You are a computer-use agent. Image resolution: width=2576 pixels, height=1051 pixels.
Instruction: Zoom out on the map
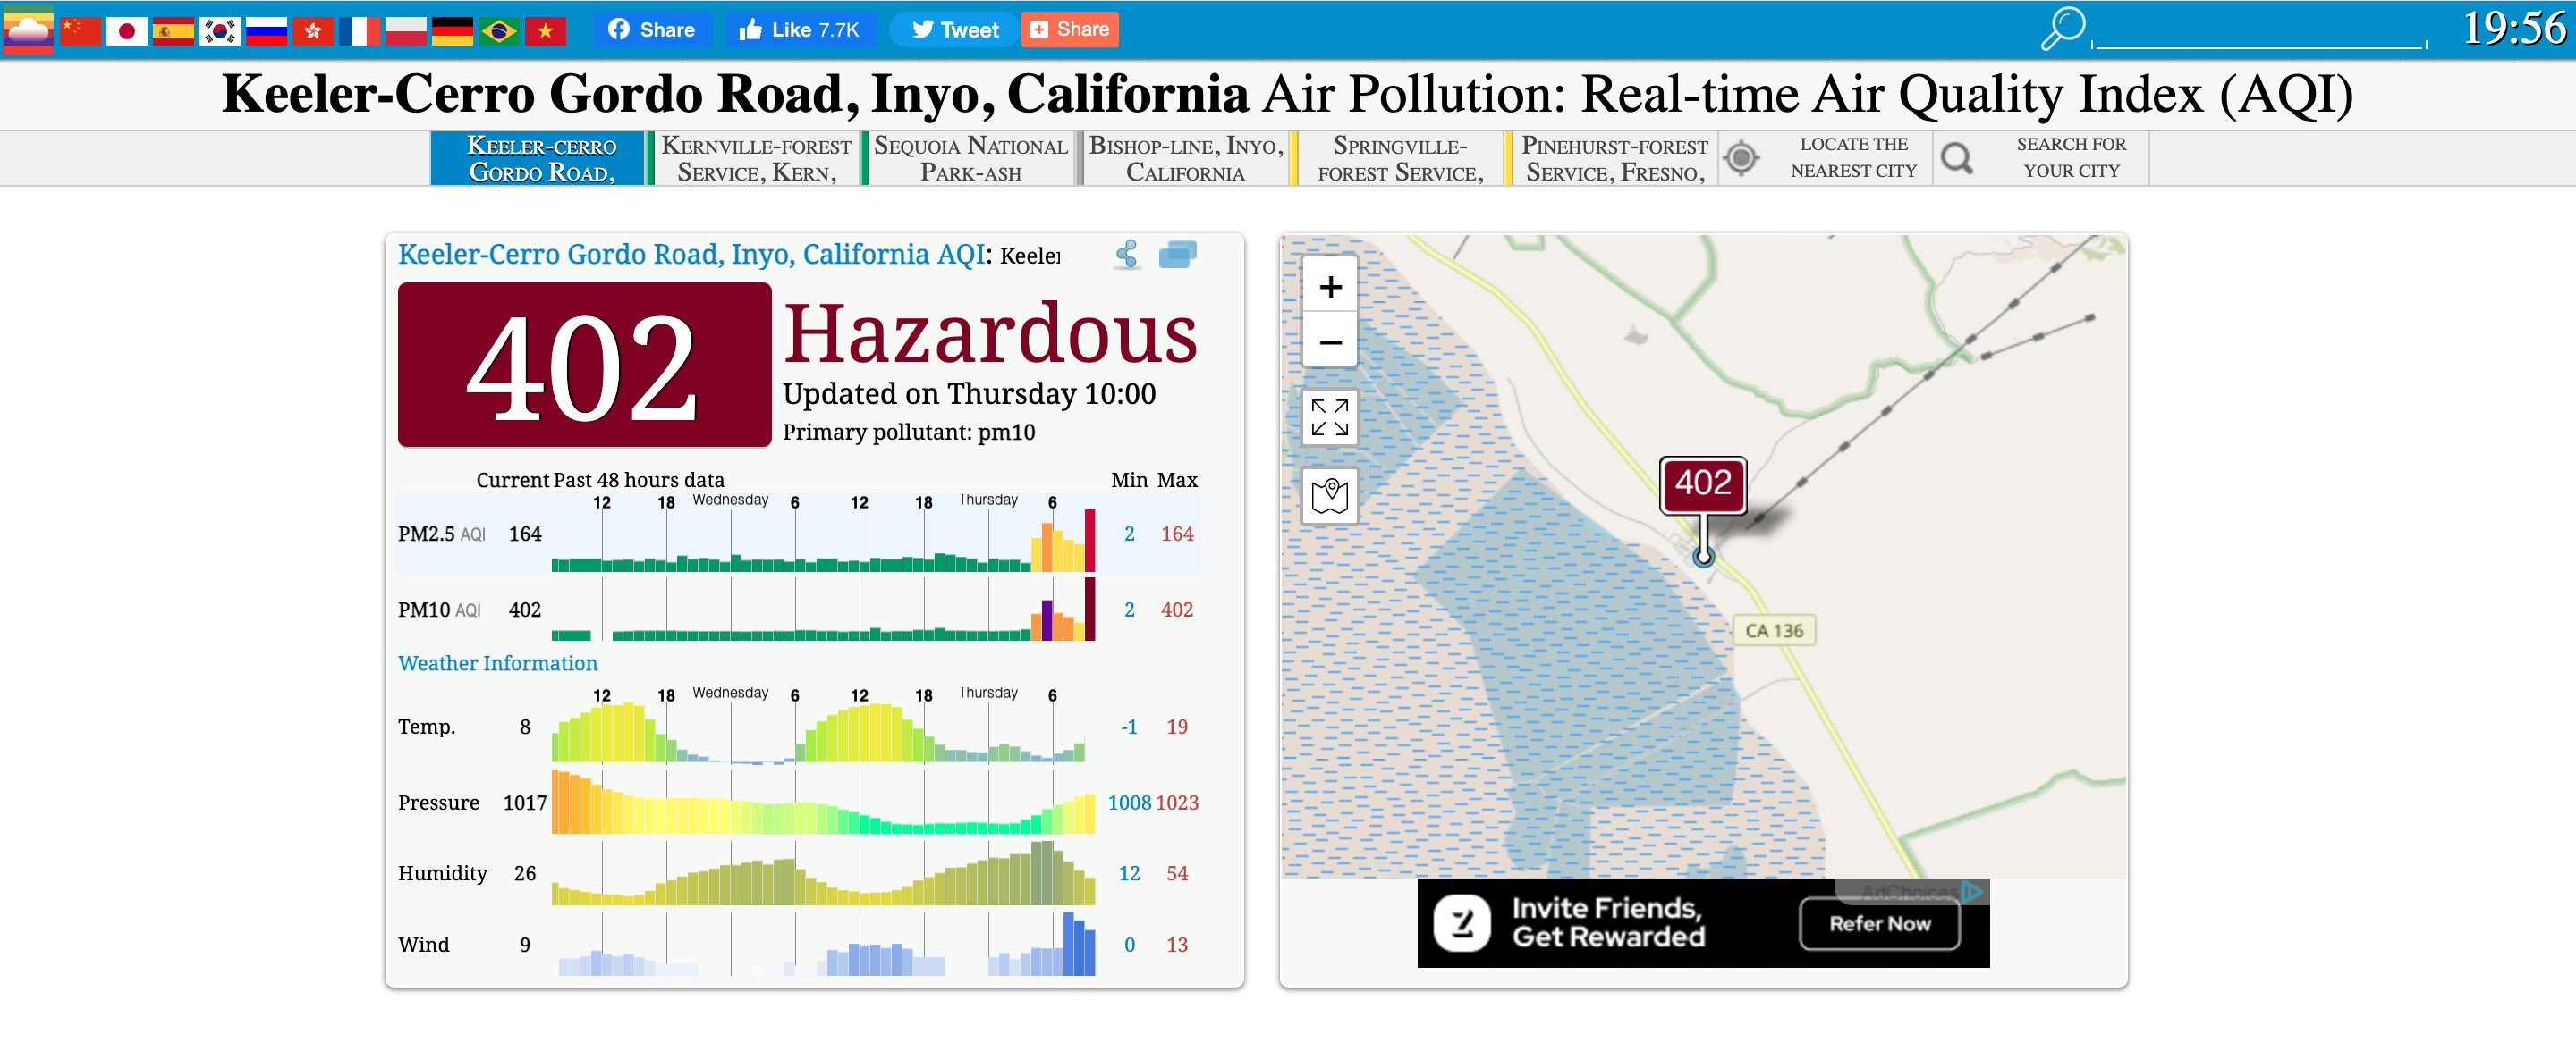pos(1329,341)
